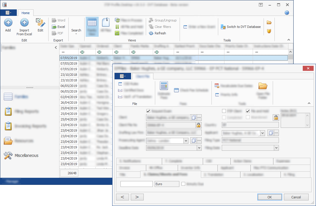This screenshot has height=206, width=316.
Task: Click the 26648 record count box
Action: click(69, 173)
